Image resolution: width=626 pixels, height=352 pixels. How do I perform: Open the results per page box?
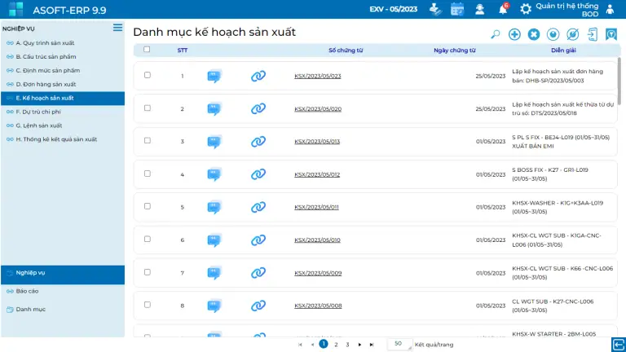coord(399,344)
